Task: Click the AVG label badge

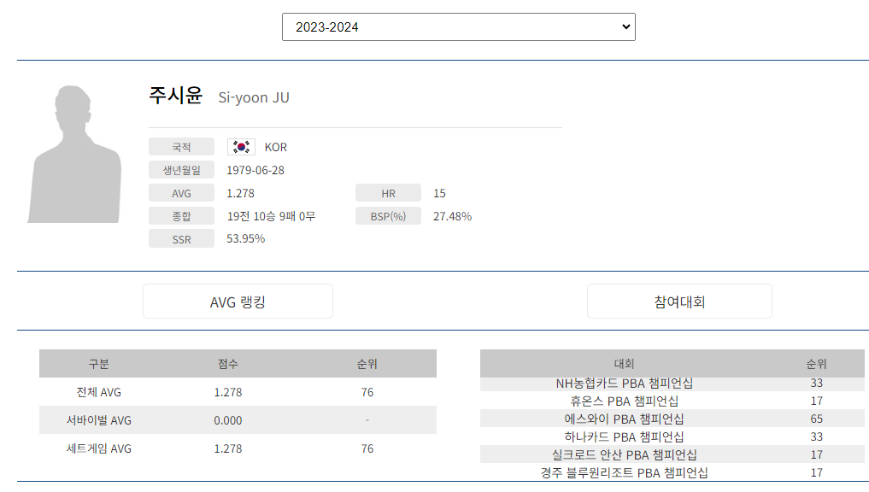Action: click(181, 192)
